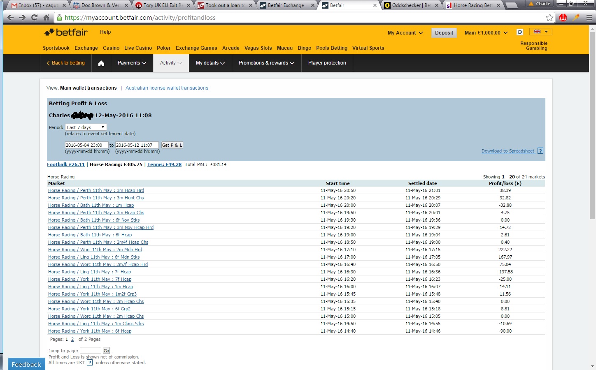This screenshot has width=596, height=370.
Task: Open Live Casino in the top navigation
Action: [x=138, y=48]
